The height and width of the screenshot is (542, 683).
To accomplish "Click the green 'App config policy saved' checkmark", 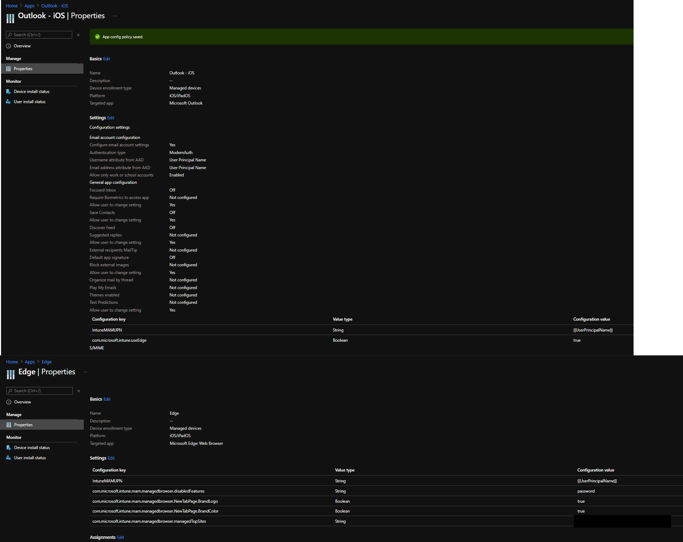I will click(x=97, y=37).
